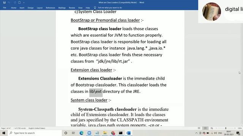This screenshot has width=243, height=136.
Task: Click the volume speaker tray icon
Action: (x=215, y=133)
